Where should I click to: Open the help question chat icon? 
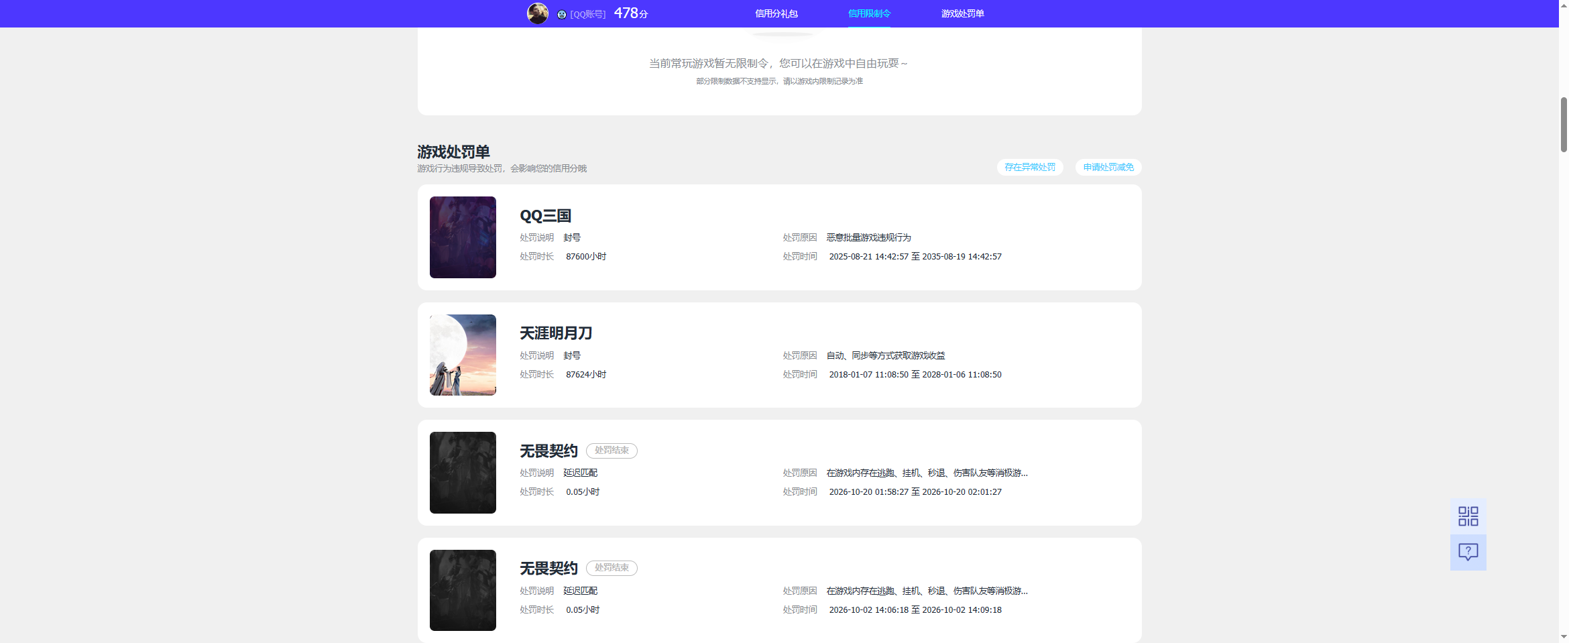coord(1468,552)
